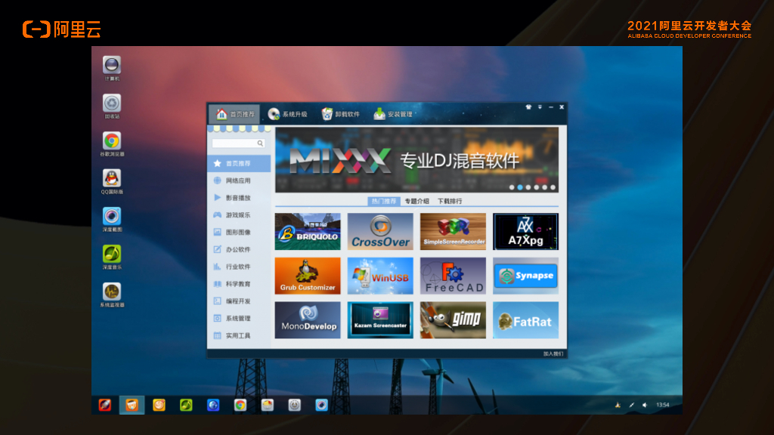Open the SimpleScreenRecorder app tile
Image resolution: width=774 pixels, height=435 pixels.
coord(453,231)
